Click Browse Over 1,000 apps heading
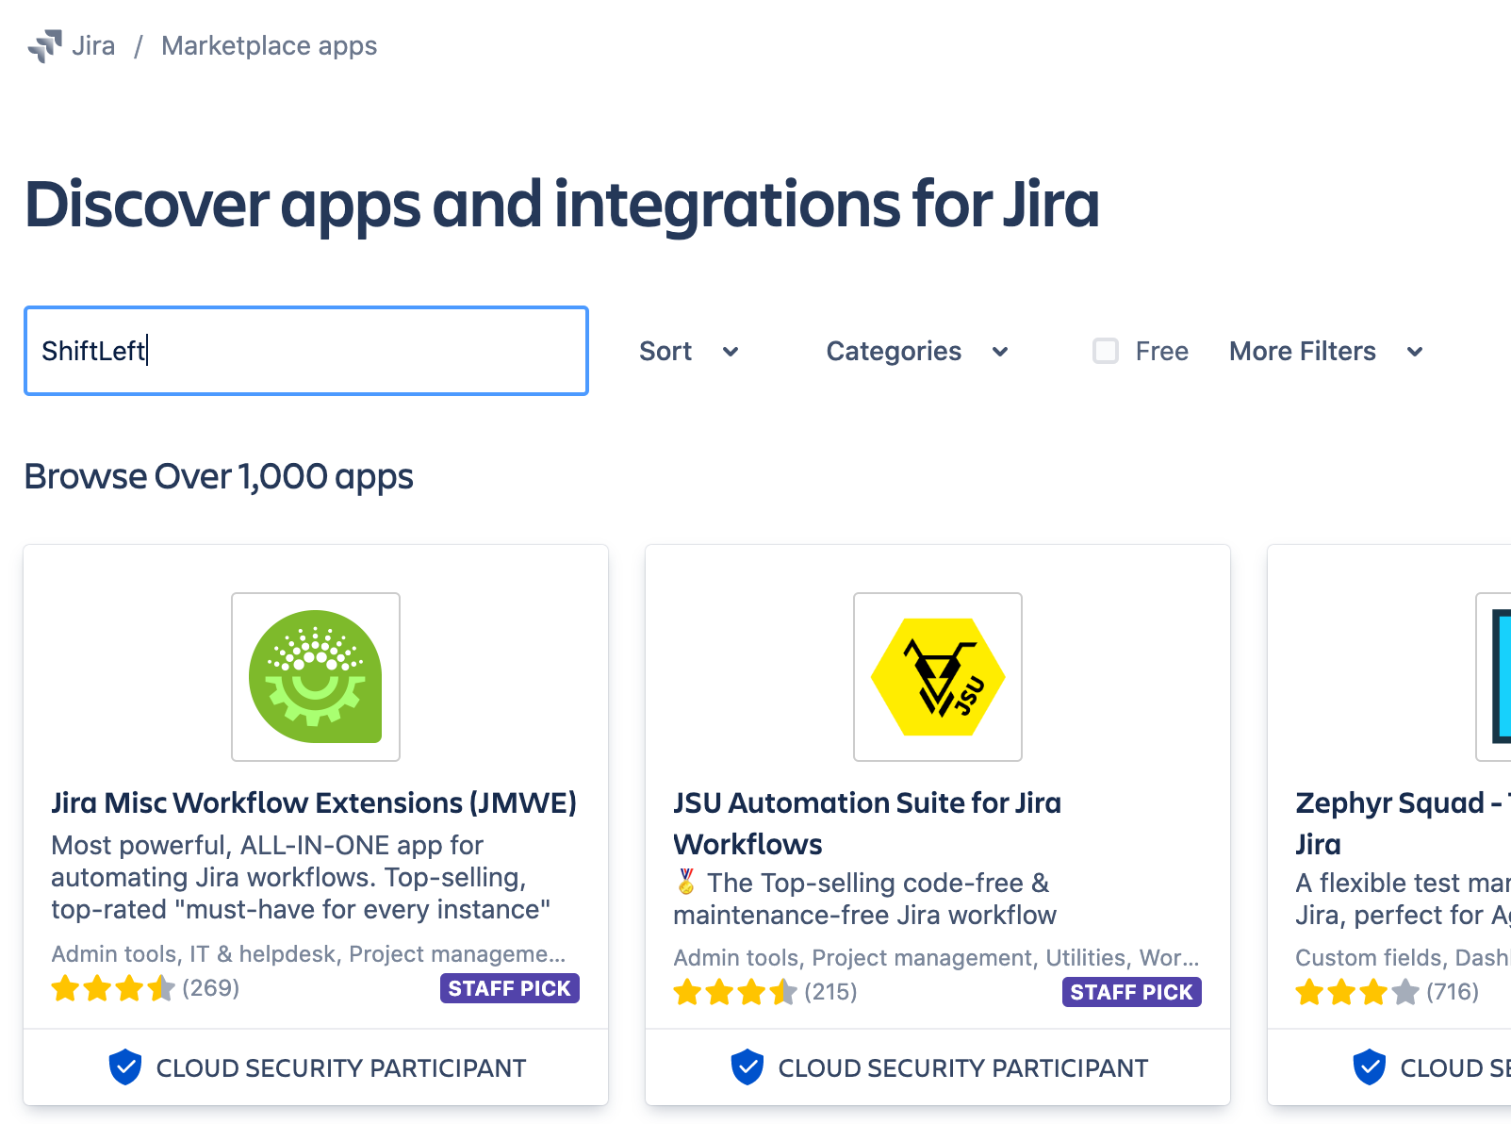Viewport: 1511px width, 1124px height. tap(219, 477)
